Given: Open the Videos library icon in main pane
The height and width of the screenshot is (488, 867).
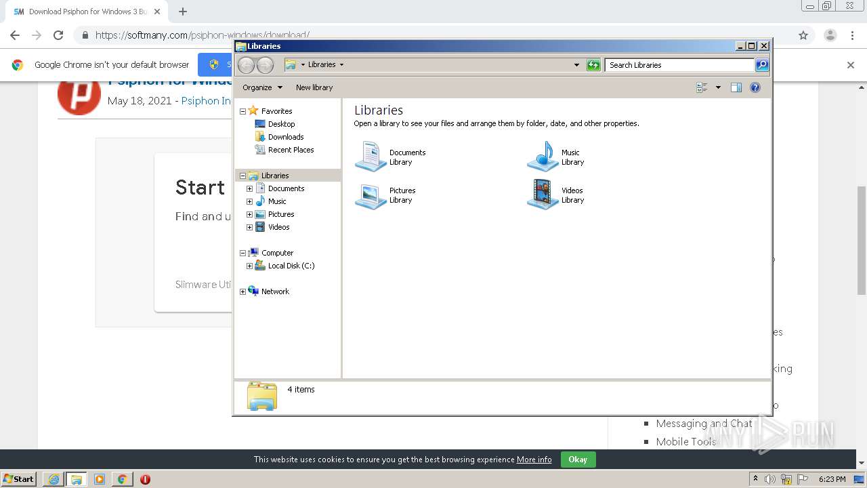Looking at the screenshot, I should click(543, 195).
